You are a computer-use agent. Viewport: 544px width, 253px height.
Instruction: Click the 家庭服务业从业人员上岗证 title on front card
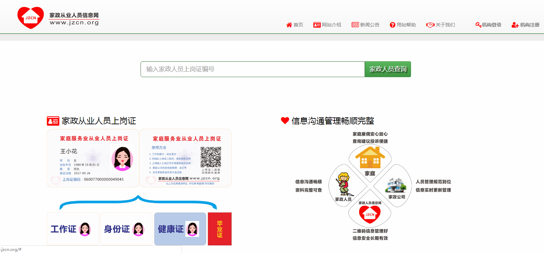(x=94, y=138)
